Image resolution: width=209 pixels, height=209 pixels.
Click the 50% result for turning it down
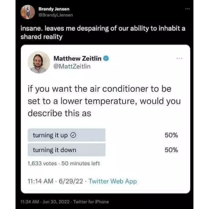click(x=171, y=150)
